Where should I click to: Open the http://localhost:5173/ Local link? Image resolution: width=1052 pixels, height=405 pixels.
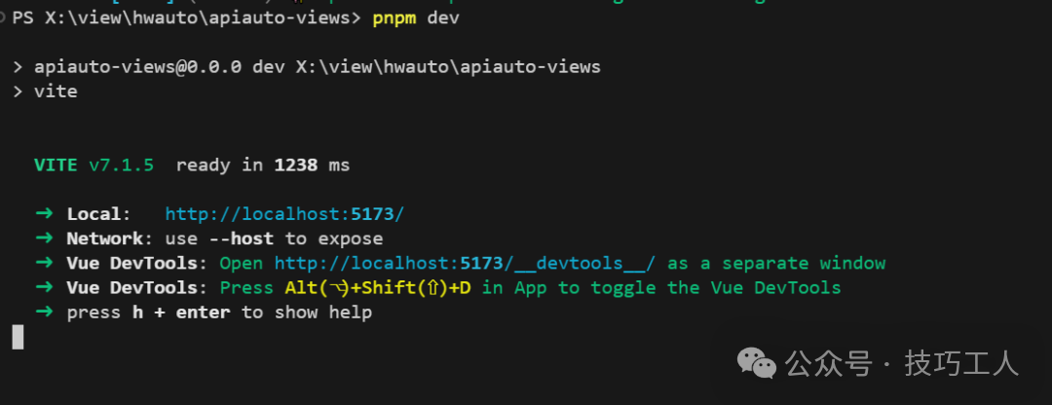pyautogui.click(x=283, y=214)
